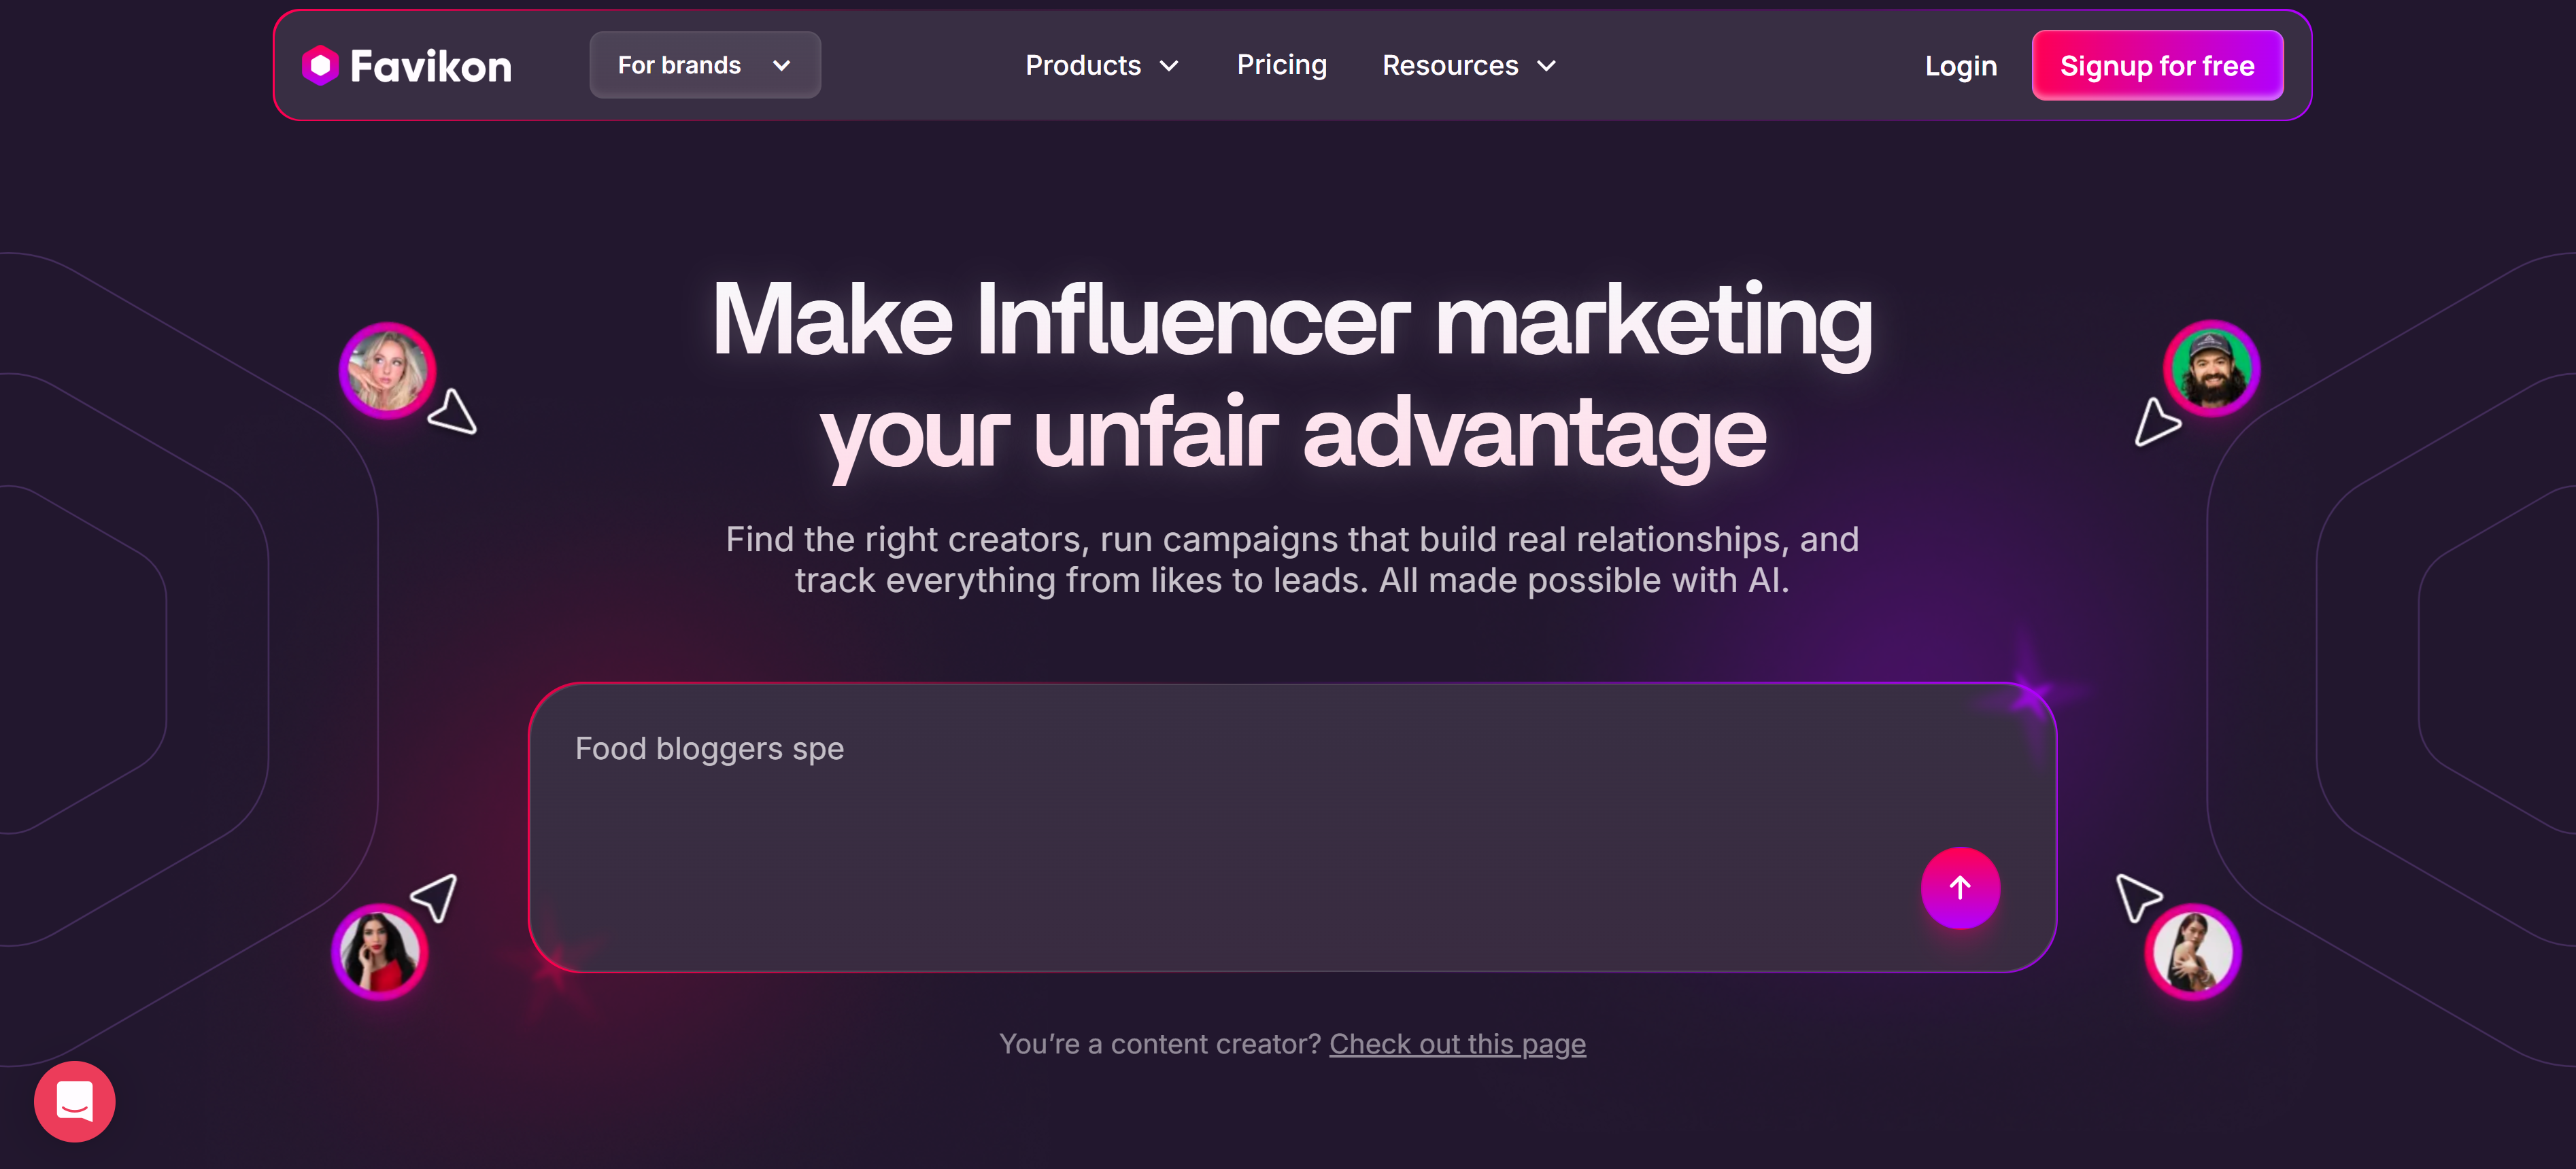Open the Products navigation item
Image resolution: width=2576 pixels, height=1169 pixels.
1083,65
